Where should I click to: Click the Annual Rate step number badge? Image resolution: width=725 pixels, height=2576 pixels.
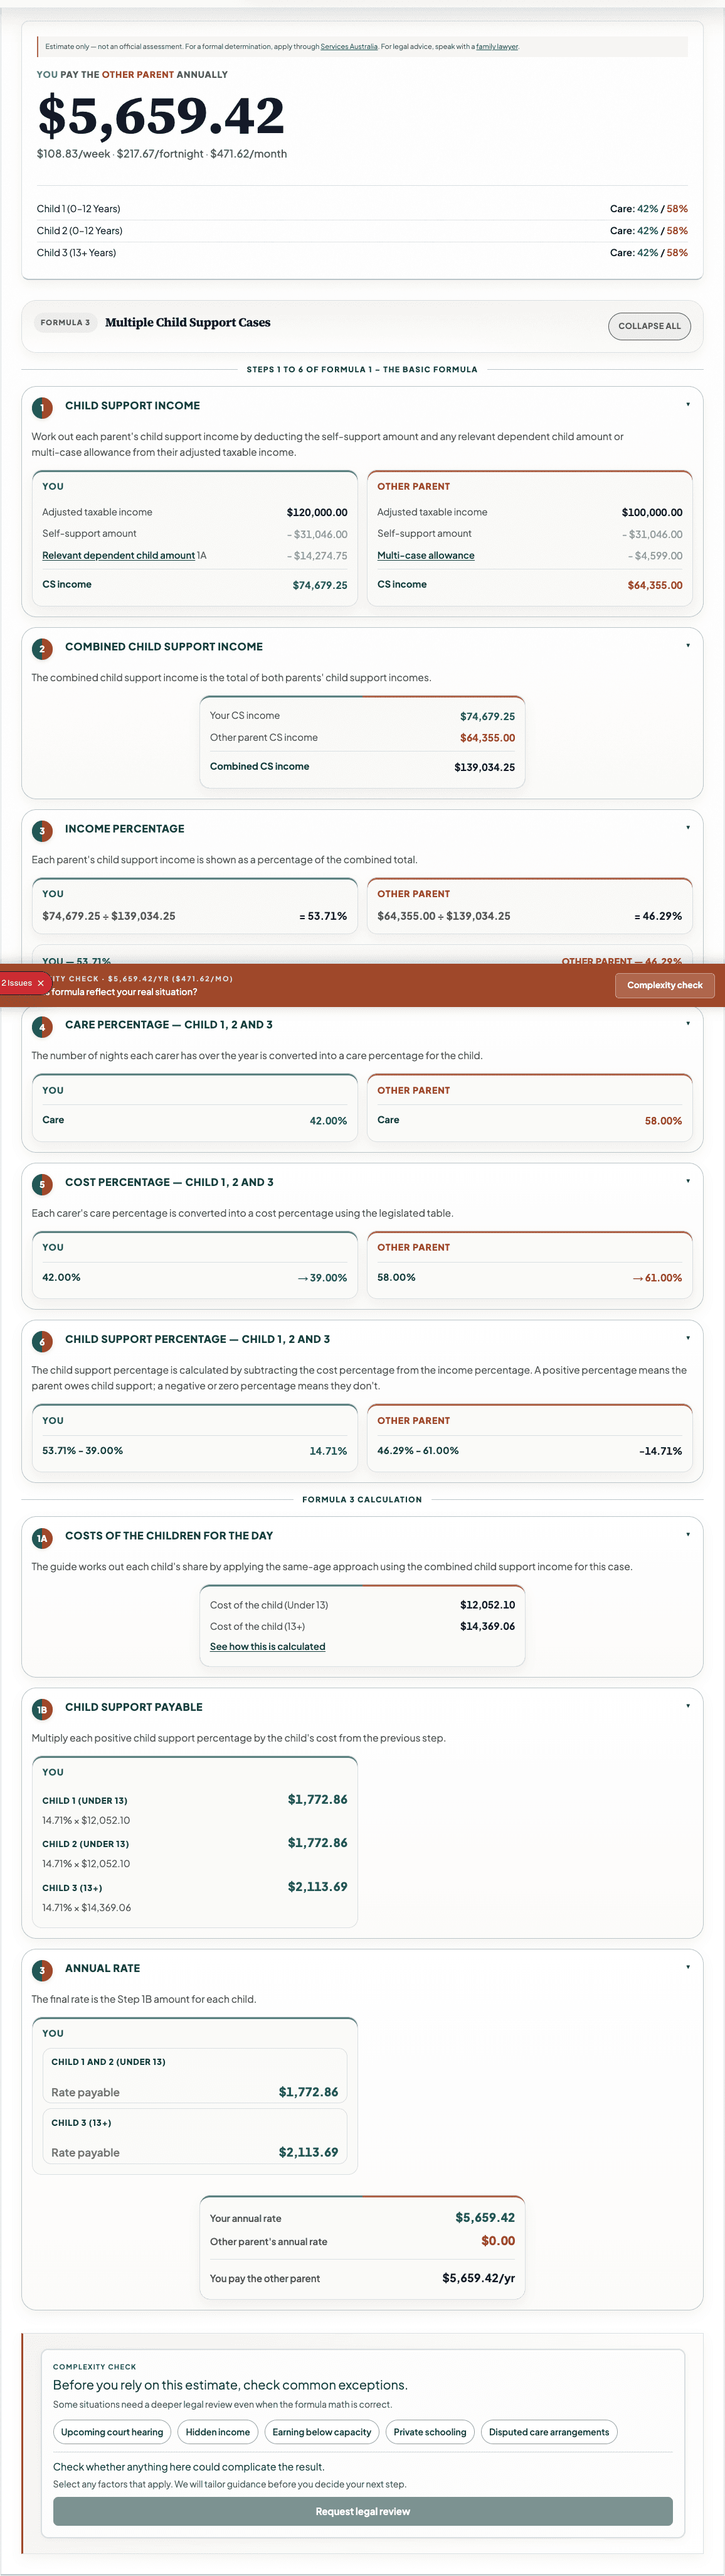[42, 1970]
